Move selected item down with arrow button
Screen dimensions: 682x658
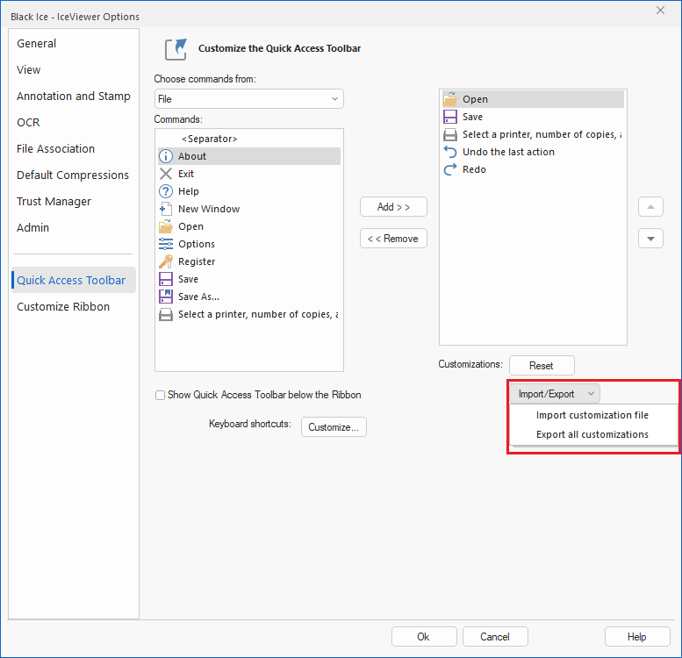point(650,239)
